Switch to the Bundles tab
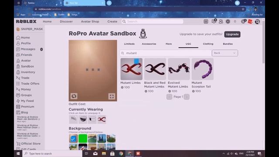Image resolution: width=279 pixels, height=157 pixels. [228, 44]
